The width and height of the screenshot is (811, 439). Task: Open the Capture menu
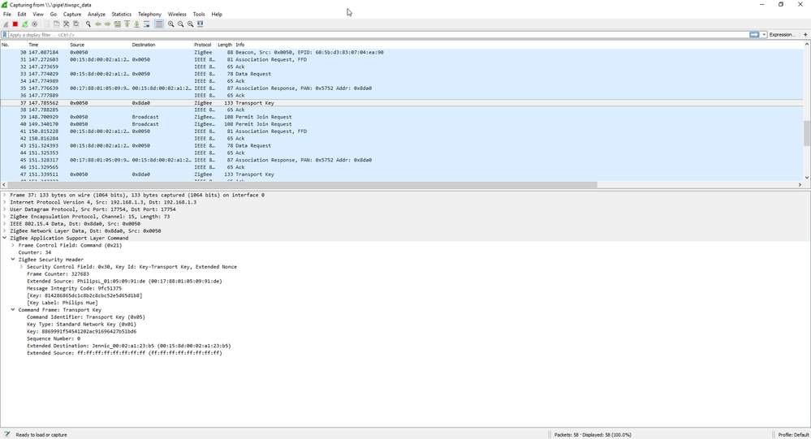[72, 15]
